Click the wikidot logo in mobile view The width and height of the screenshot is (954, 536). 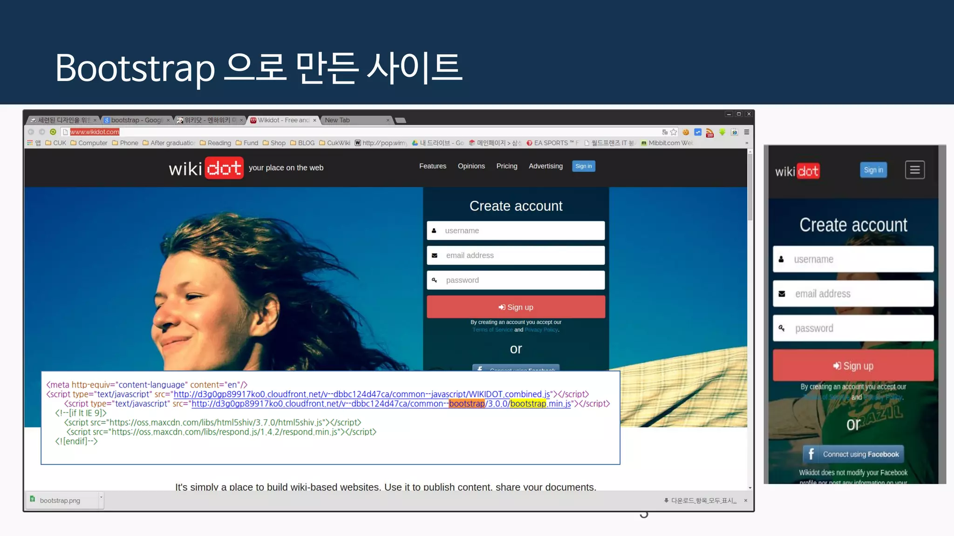(797, 171)
